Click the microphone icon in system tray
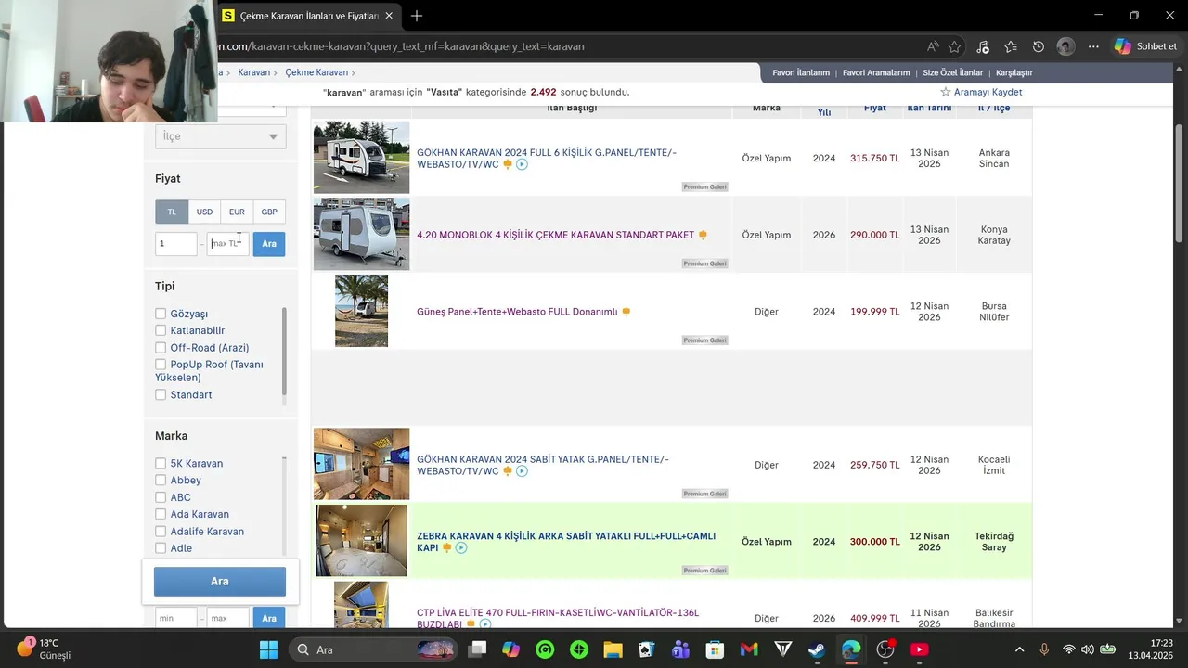 point(1044,649)
